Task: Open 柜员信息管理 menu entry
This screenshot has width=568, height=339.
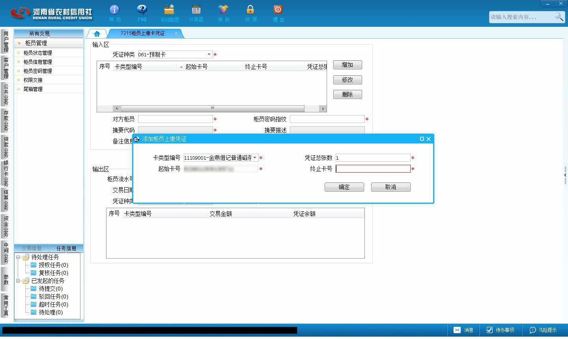Action: click(x=37, y=62)
